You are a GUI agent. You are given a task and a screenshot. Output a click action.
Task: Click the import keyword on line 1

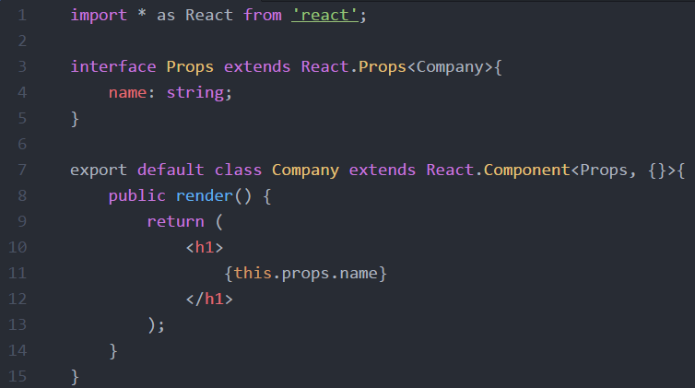click(99, 16)
